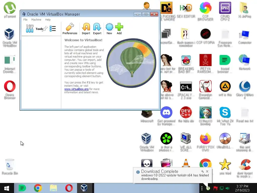Select the green based browser icon

tap(225, 64)
